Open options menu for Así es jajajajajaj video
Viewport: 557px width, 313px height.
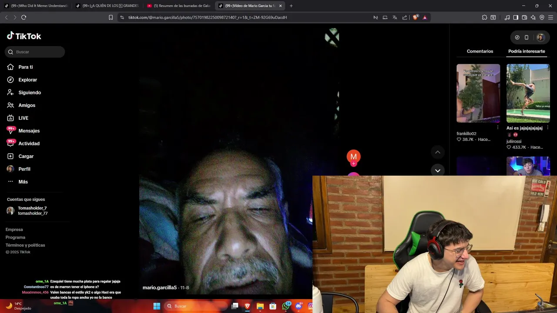point(547,128)
